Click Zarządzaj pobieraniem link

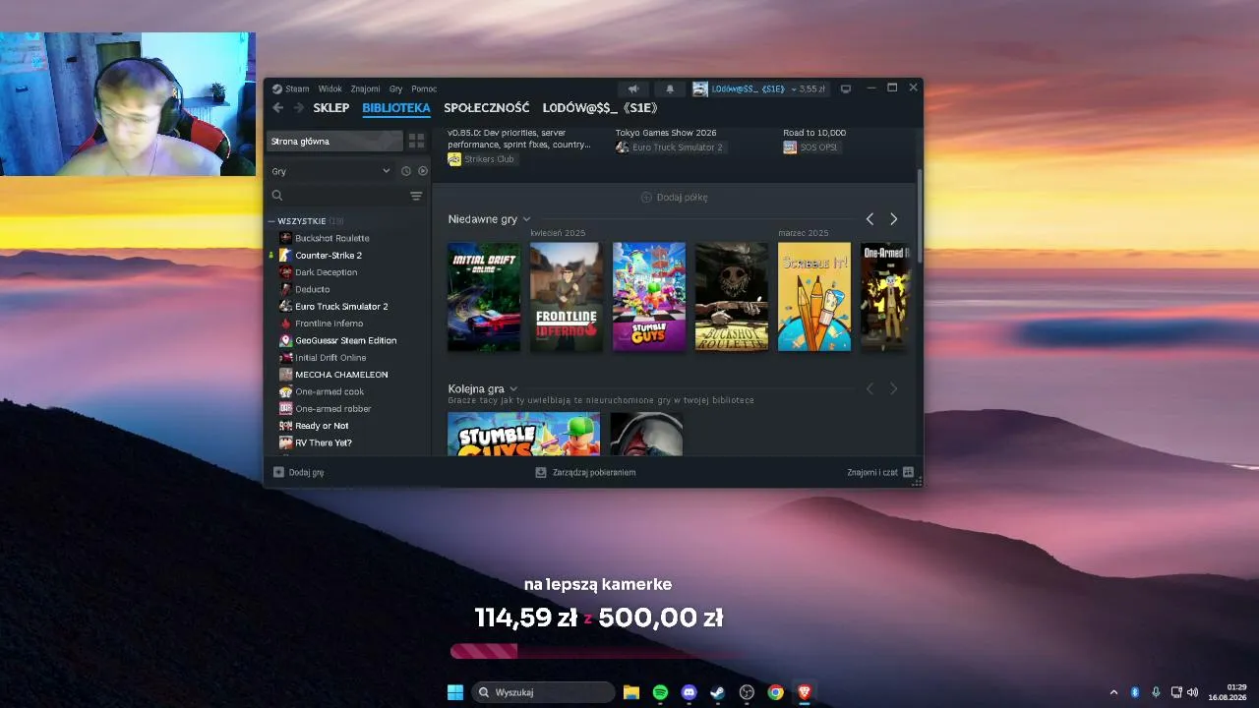[594, 472]
